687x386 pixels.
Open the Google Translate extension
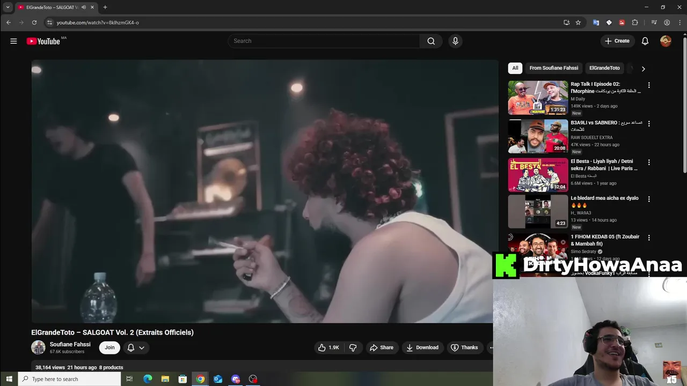[x=596, y=23]
